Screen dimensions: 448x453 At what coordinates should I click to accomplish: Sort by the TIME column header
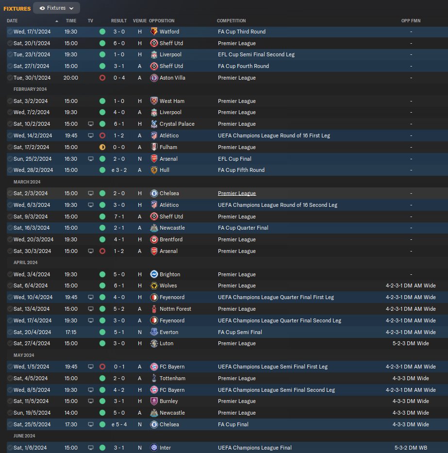click(x=71, y=21)
